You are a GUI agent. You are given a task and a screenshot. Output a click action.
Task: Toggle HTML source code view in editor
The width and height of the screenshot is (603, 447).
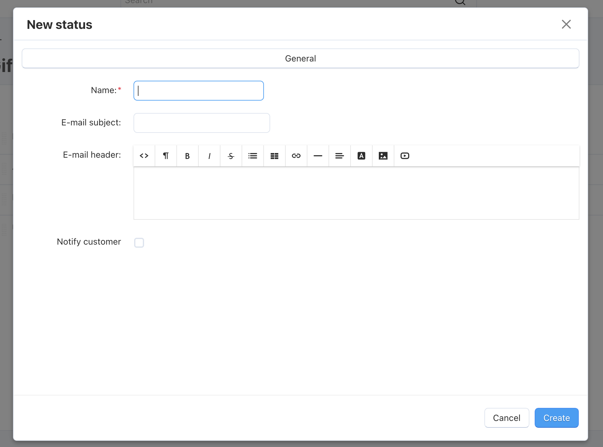(144, 156)
